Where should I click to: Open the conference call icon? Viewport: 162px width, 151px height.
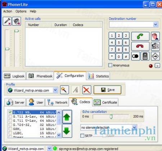tap(155, 46)
